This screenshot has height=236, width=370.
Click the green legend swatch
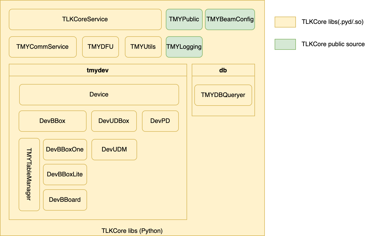(285, 44)
